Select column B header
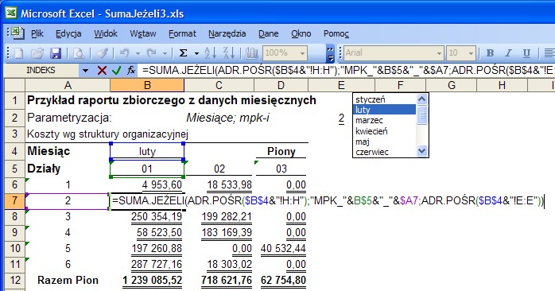Viewport: 555px width, 291px height. (x=147, y=85)
